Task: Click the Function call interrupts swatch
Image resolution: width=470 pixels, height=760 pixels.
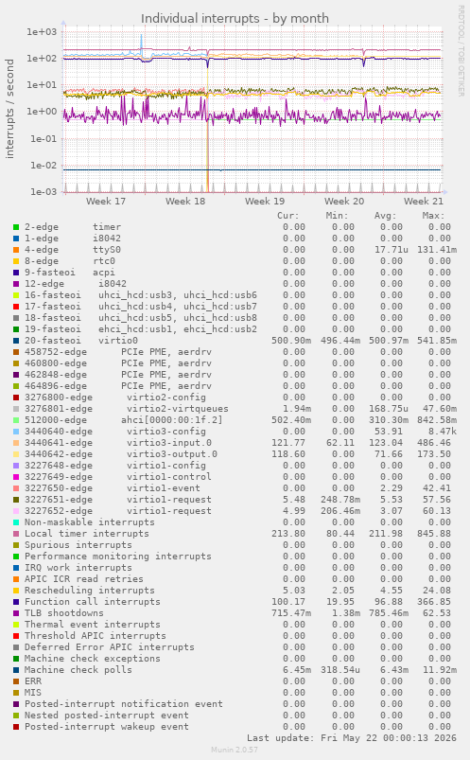Action: click(x=16, y=602)
